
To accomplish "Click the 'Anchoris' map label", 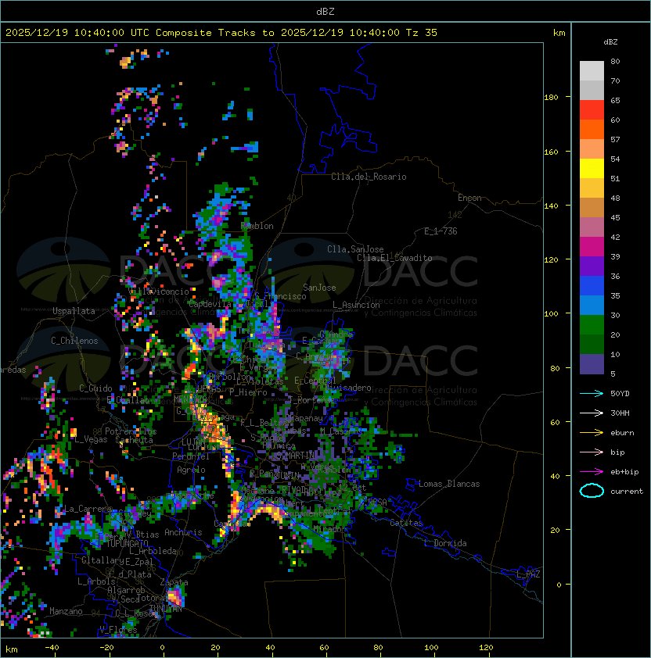I will click(183, 532).
